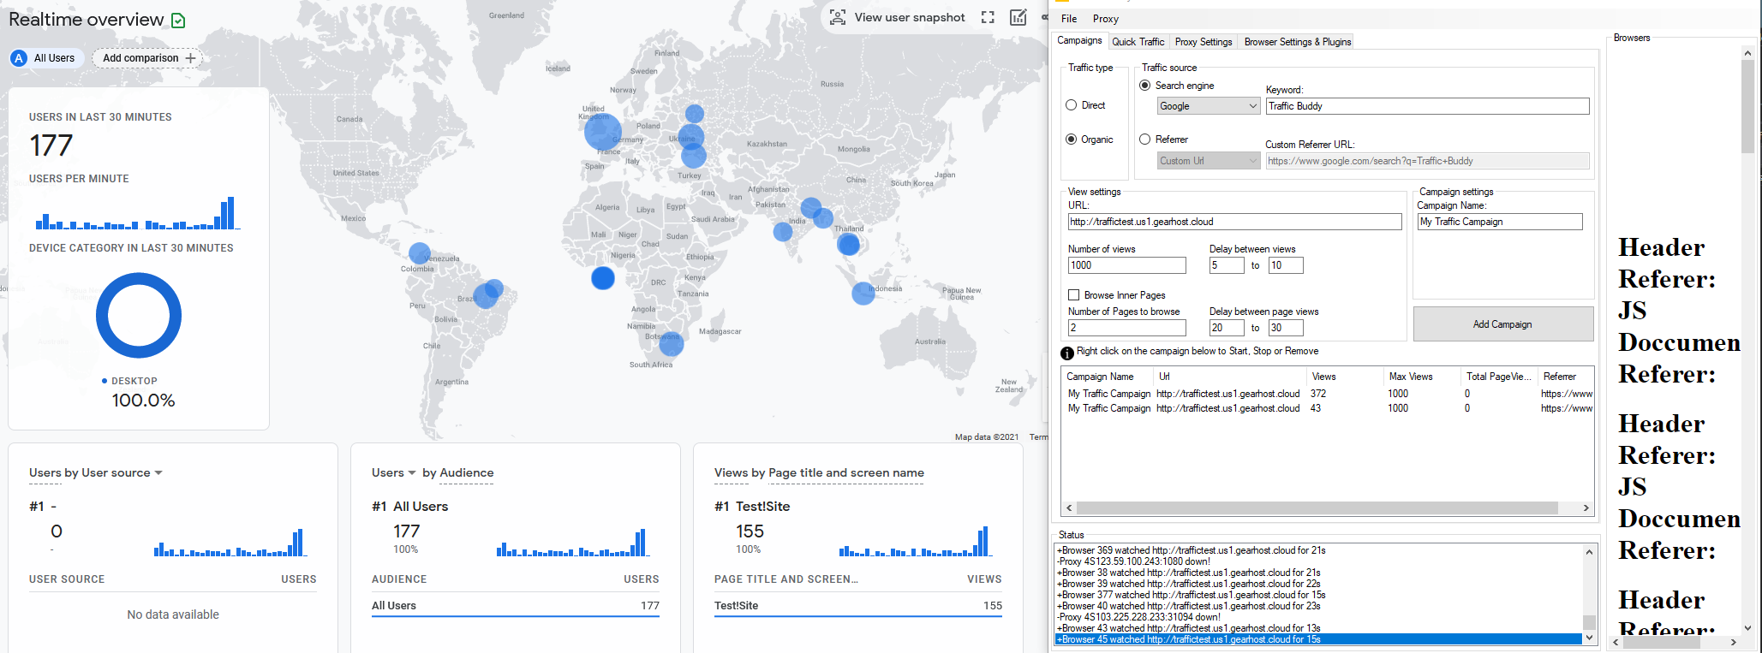1762x653 pixels.
Task: Click the plus icon in Add comparison
Action: click(x=190, y=58)
